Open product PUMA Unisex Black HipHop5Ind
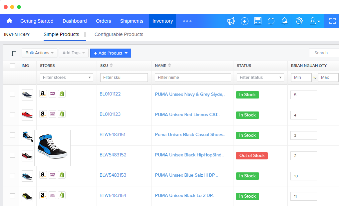This screenshot has width=339, height=206. (189, 155)
